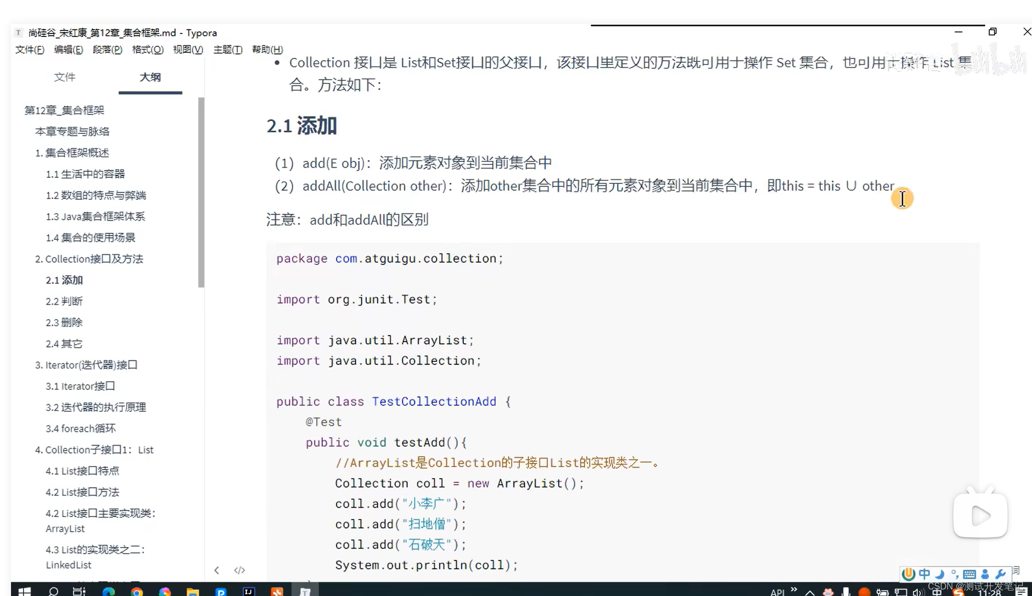Click Typora icon on taskbar
Image resolution: width=1032 pixels, height=596 pixels.
(x=305, y=592)
